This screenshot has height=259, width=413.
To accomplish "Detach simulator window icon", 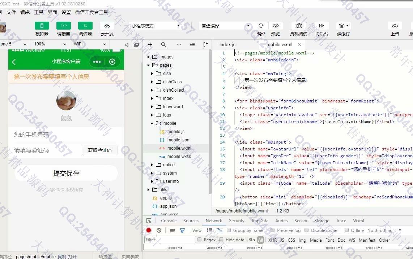I will (136, 45).
